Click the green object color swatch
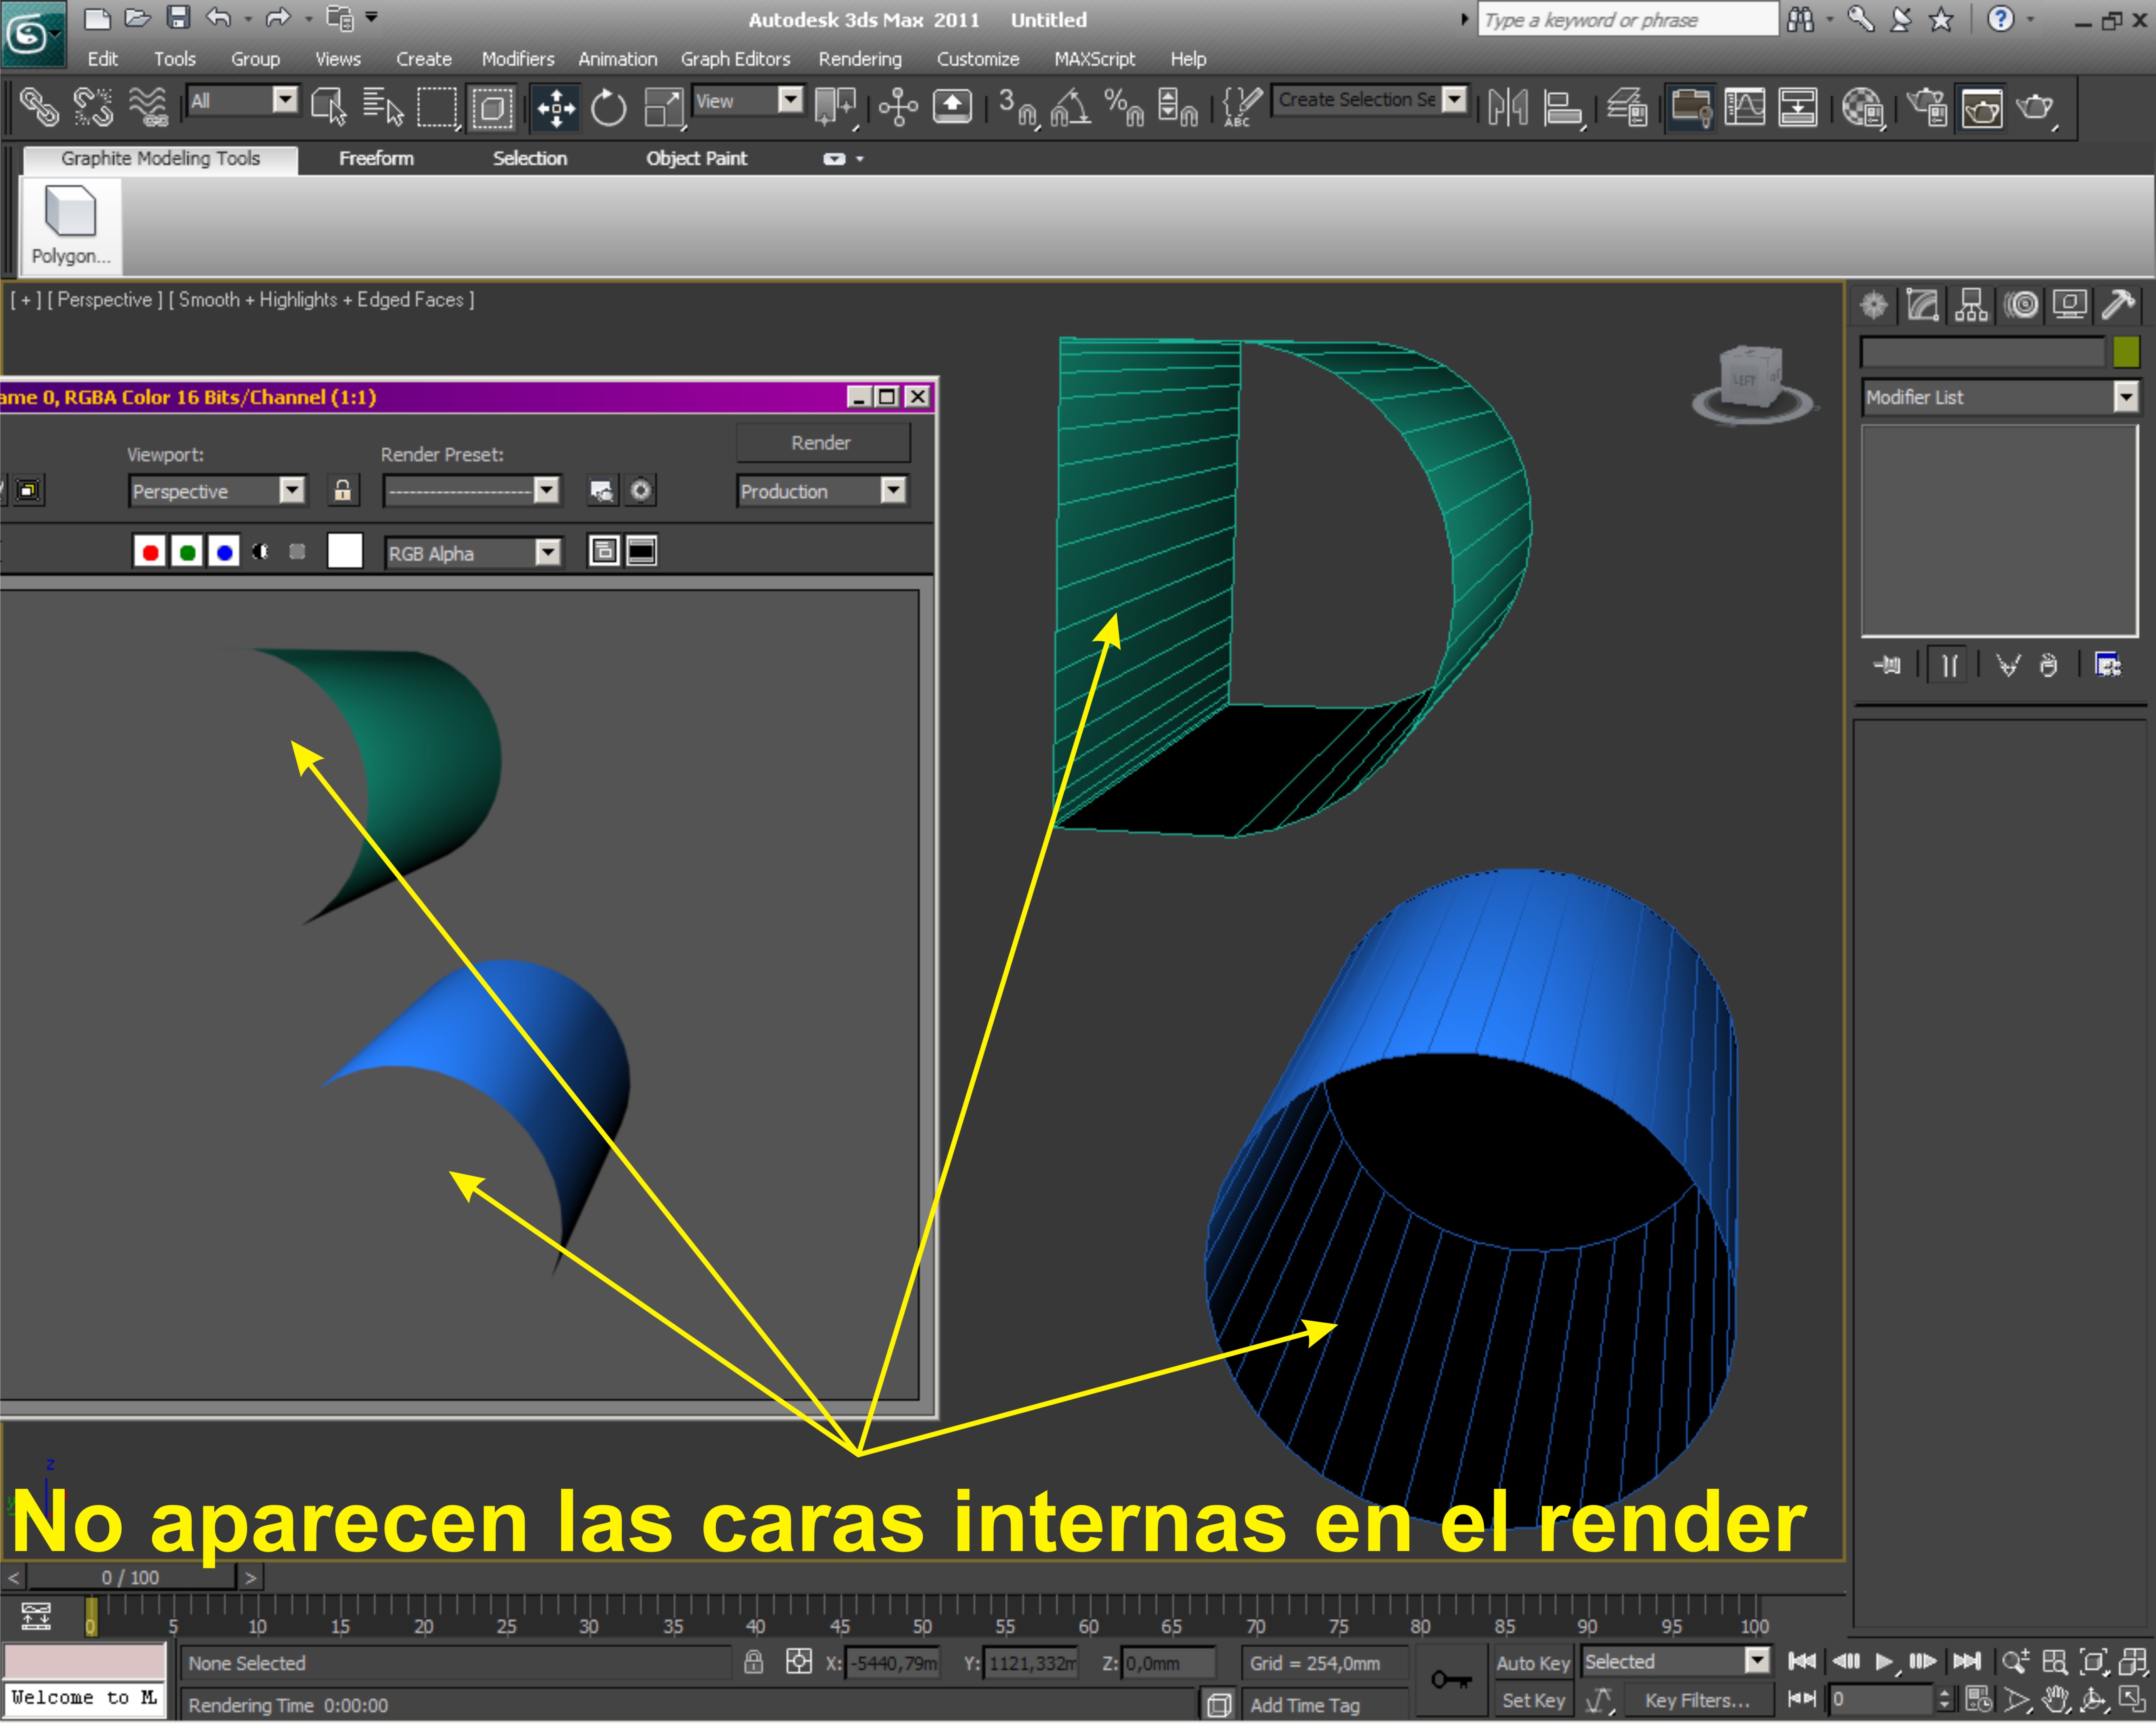 2126,353
